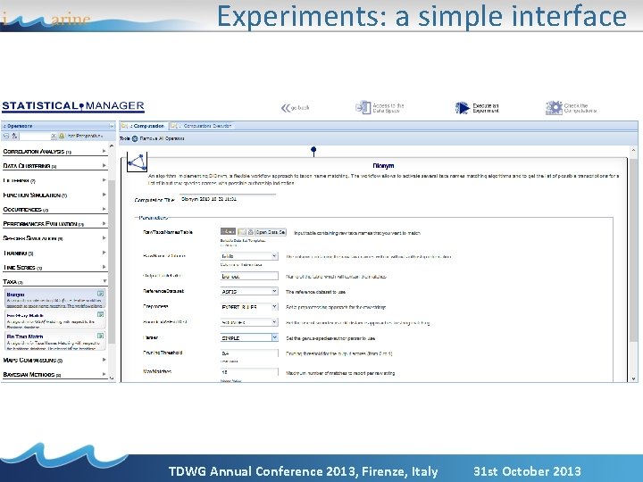Select the Bio Taxa Match operator

[x=55, y=341]
